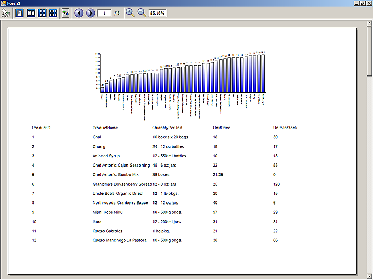Go to the next page
The height and width of the screenshot is (280, 373).
91,13
